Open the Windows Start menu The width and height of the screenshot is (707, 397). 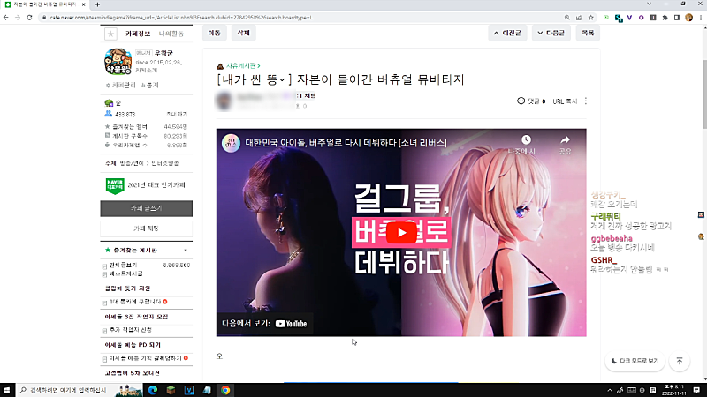pyautogui.click(x=6, y=390)
